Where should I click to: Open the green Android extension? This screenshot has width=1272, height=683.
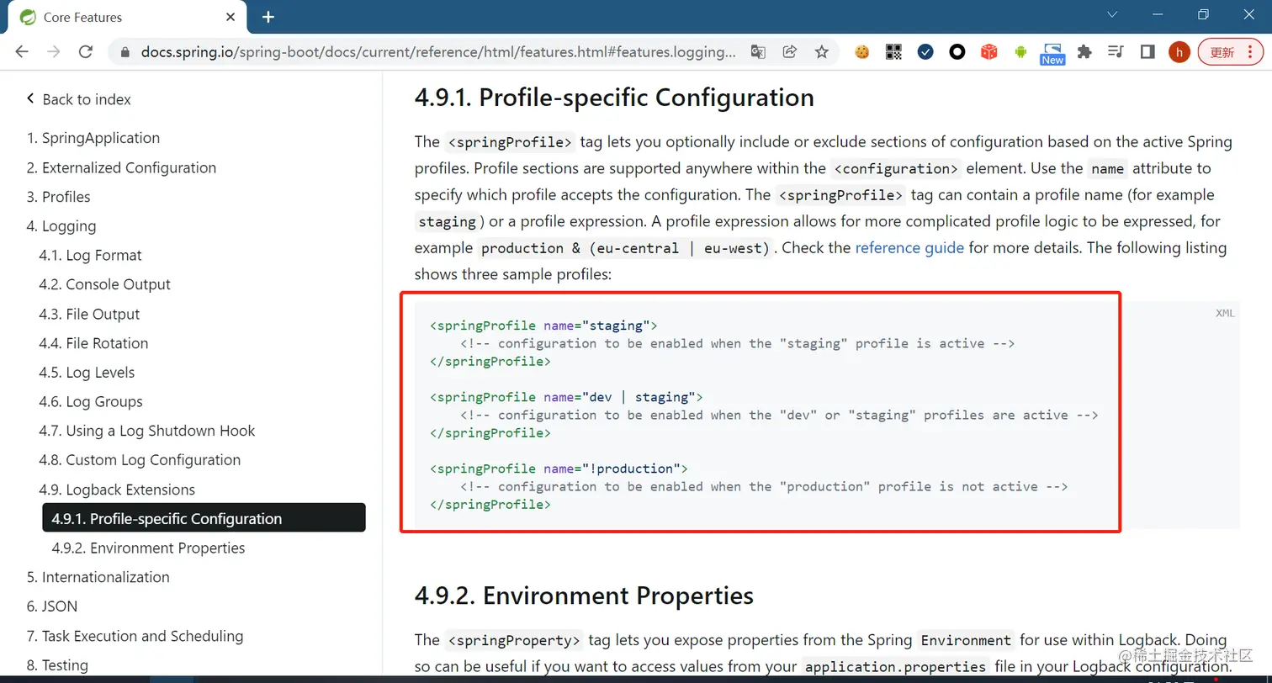[1020, 52]
